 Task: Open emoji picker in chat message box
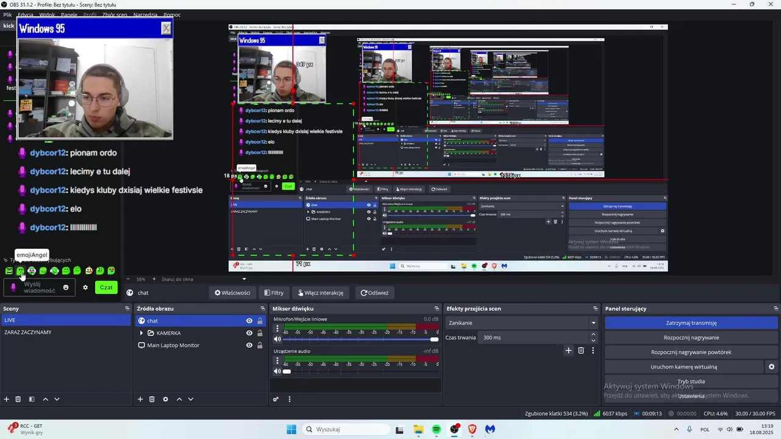pos(66,287)
